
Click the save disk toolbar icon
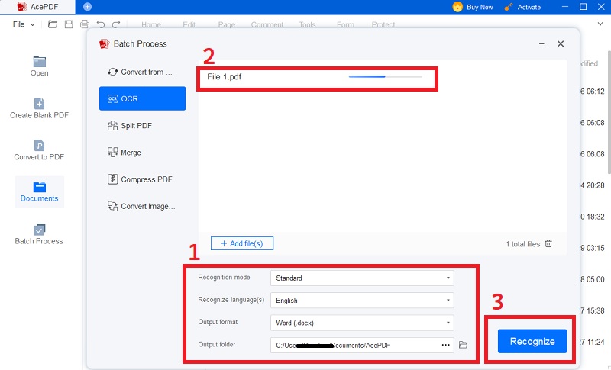69,24
